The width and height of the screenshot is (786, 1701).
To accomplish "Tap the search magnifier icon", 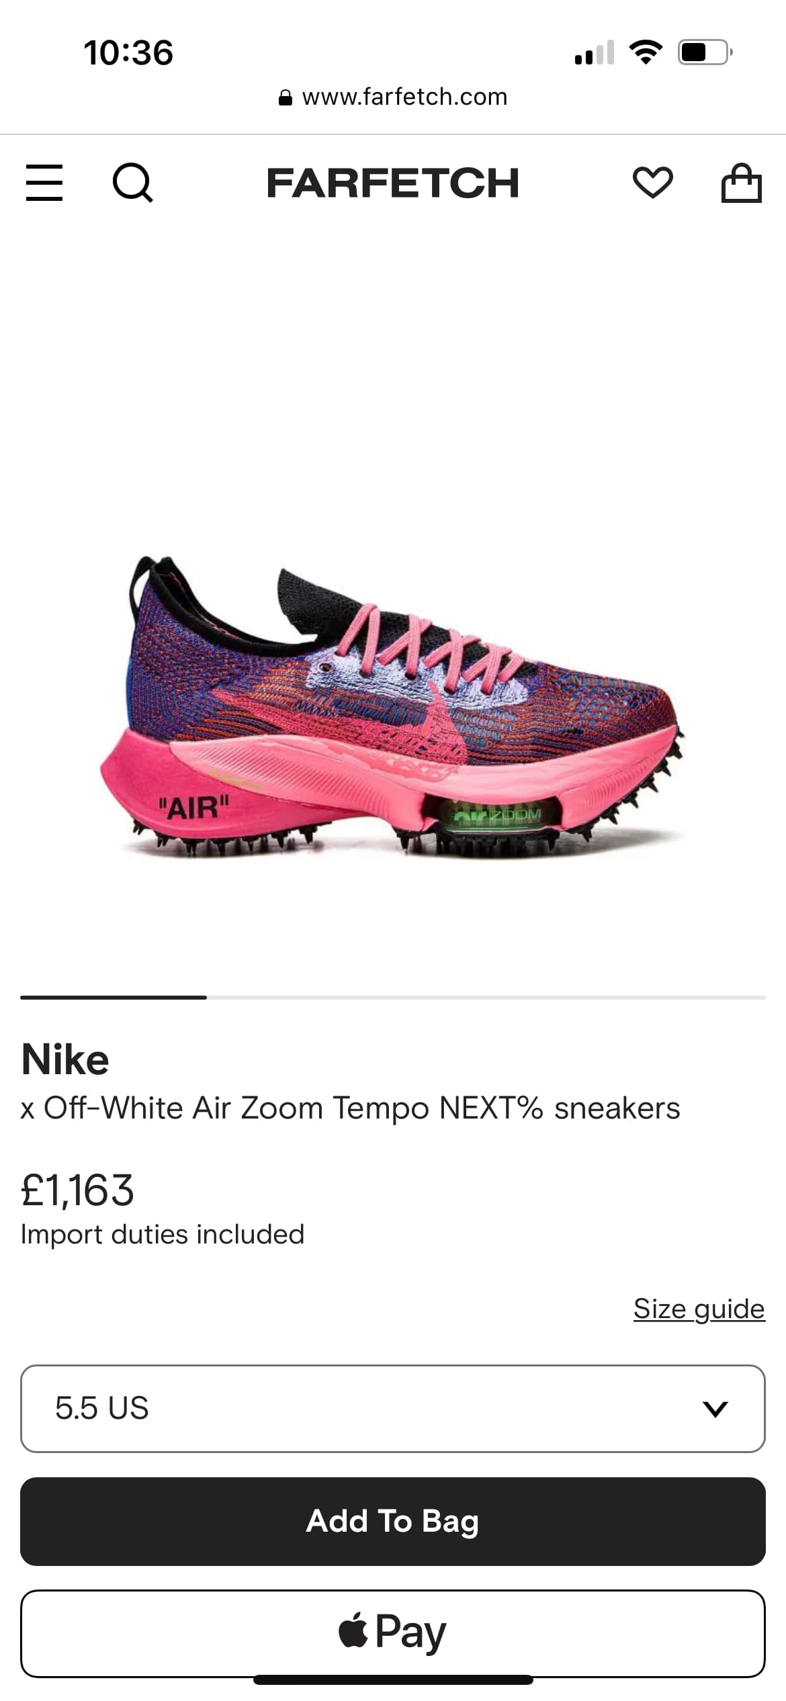I will tap(132, 183).
